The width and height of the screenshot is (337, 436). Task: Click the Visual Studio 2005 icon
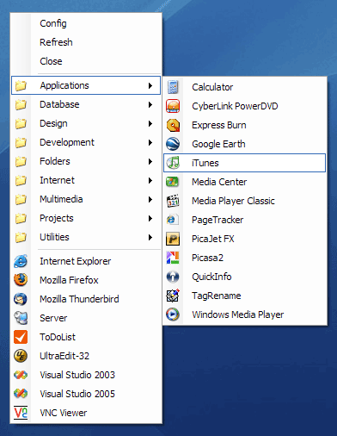tap(21, 394)
